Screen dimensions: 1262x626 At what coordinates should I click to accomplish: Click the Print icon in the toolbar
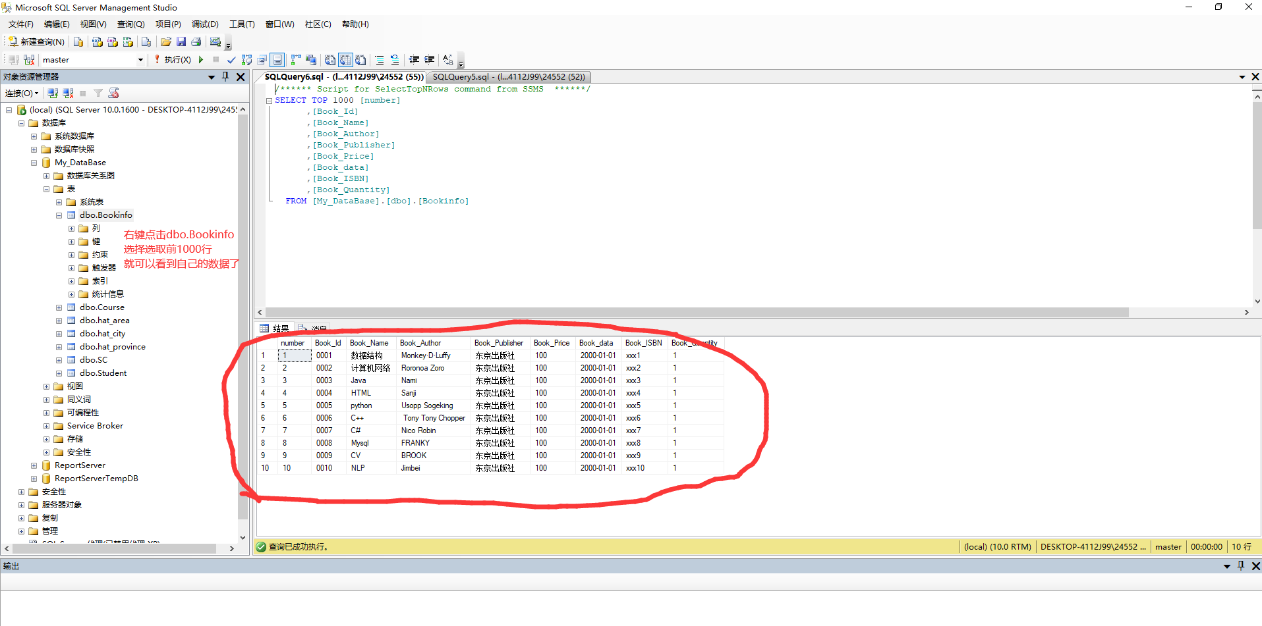click(x=196, y=41)
